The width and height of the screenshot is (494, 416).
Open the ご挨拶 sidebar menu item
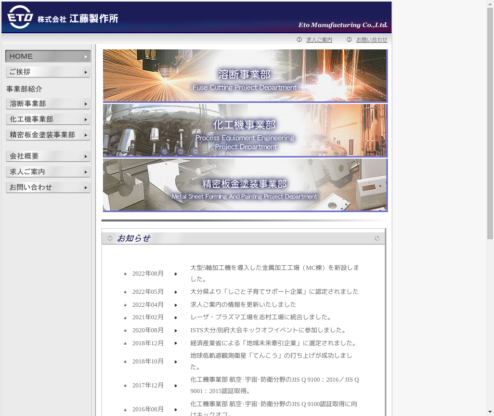click(x=48, y=72)
